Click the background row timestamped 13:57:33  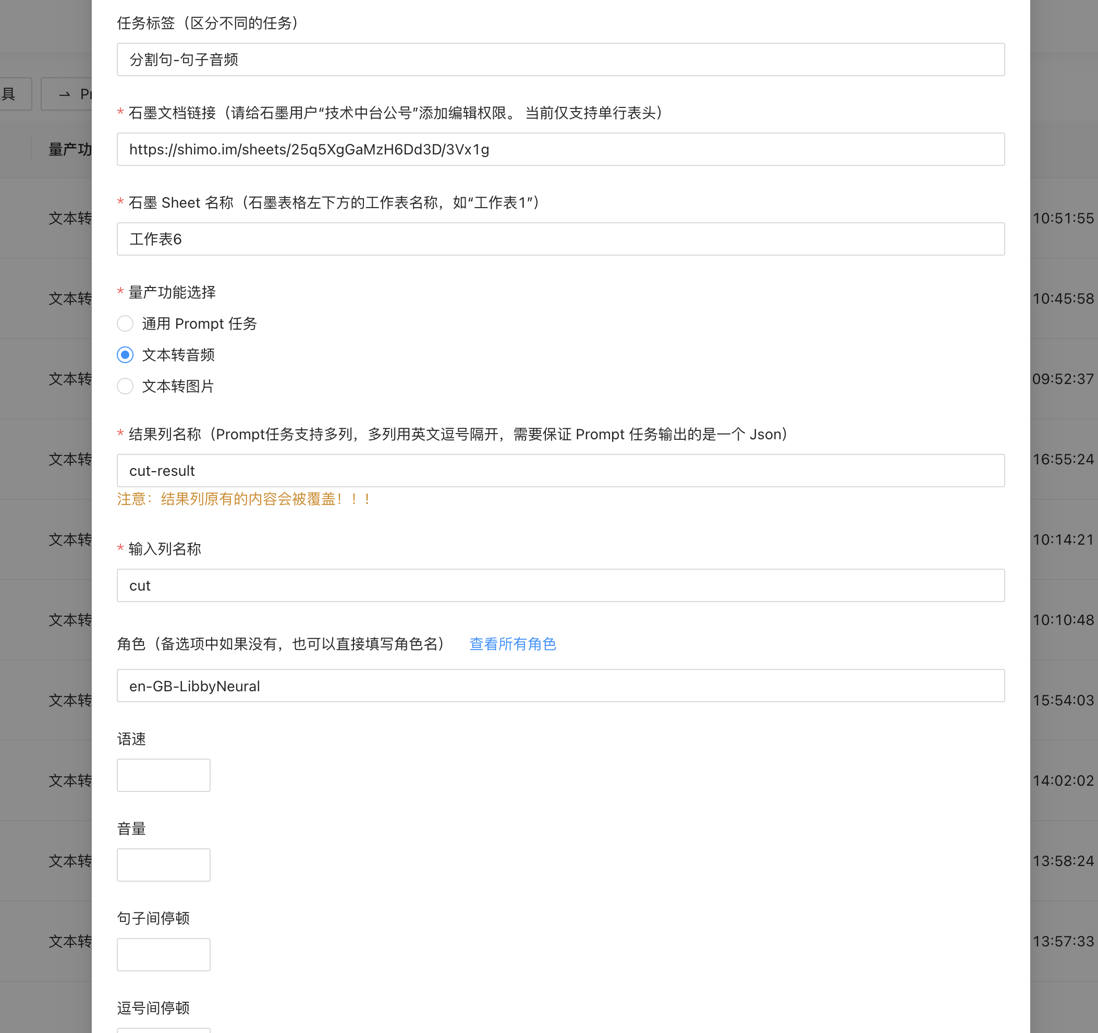(1063, 942)
